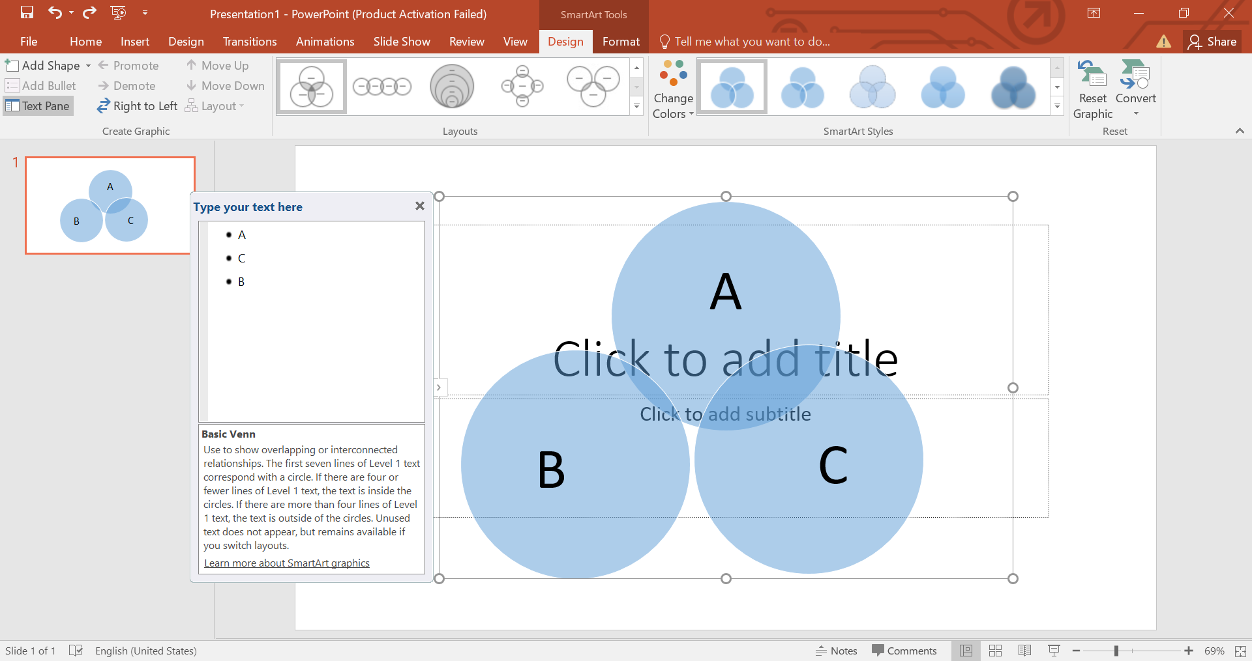Collapse text pane using side arrow tab
This screenshot has height=661, width=1252.
439,387
